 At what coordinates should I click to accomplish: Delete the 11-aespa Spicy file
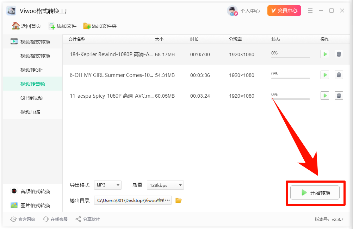click(x=339, y=96)
